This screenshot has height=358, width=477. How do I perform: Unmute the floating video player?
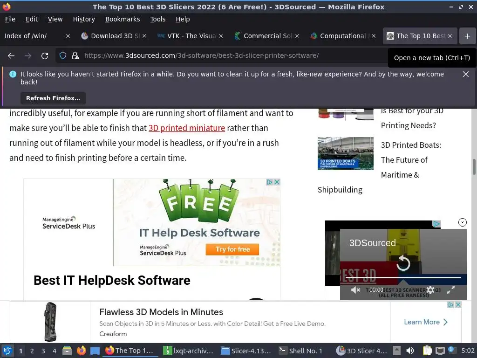point(355,290)
